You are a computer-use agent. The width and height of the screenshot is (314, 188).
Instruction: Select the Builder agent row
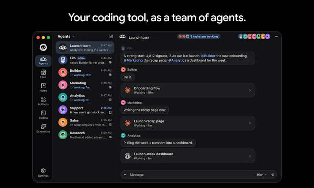(x=85, y=73)
